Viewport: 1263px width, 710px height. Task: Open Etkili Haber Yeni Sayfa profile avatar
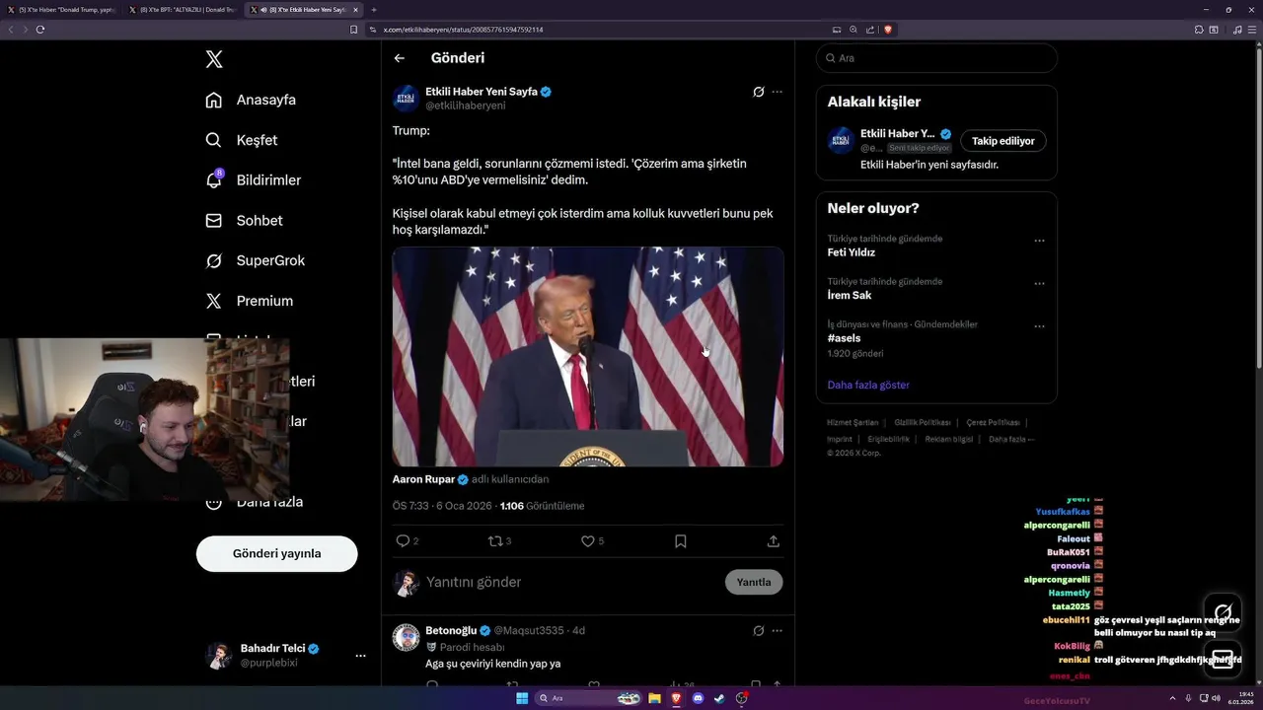[x=406, y=98]
